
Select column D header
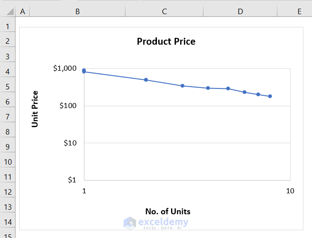click(x=240, y=11)
